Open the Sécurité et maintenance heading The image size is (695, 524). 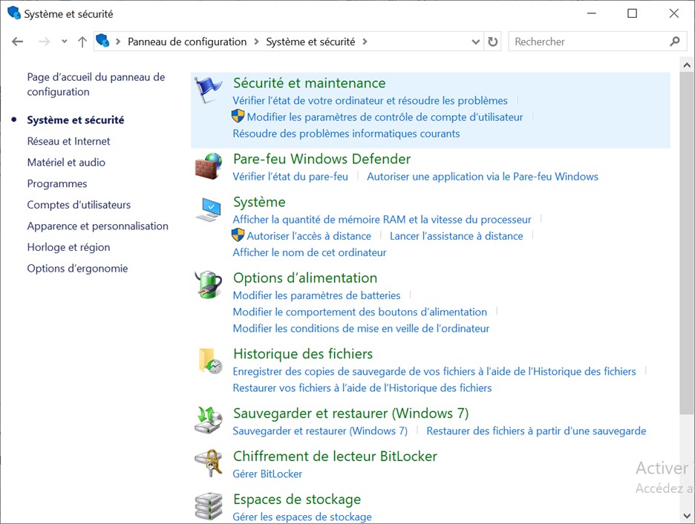pos(310,83)
